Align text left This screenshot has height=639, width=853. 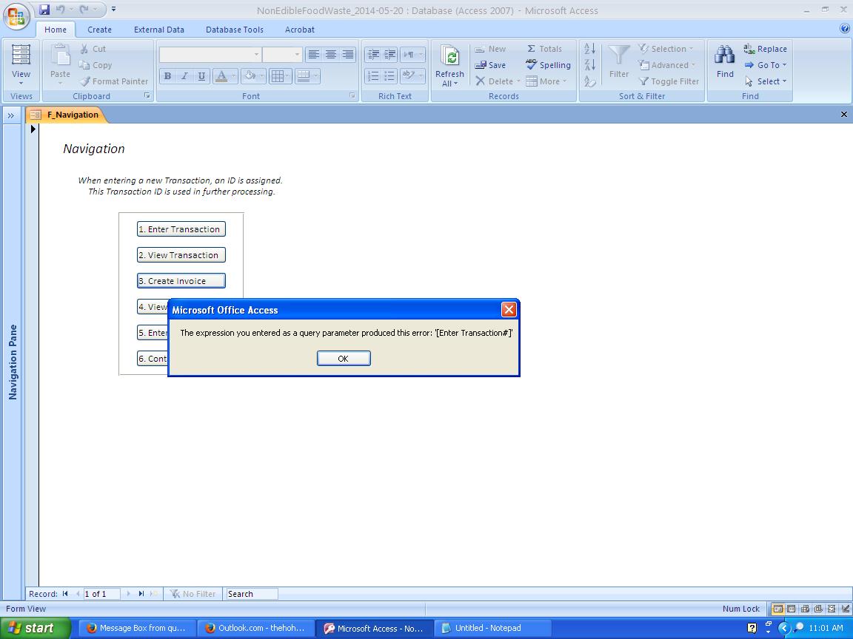[314, 54]
